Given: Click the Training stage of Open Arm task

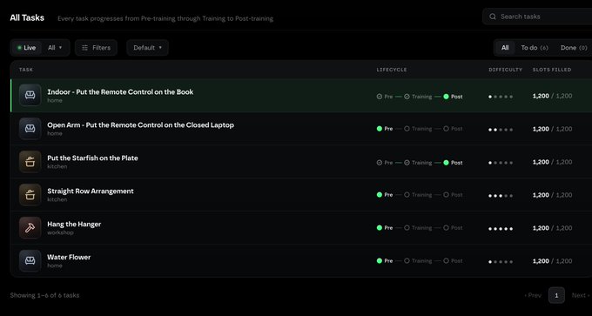Looking at the screenshot, I should [418, 129].
